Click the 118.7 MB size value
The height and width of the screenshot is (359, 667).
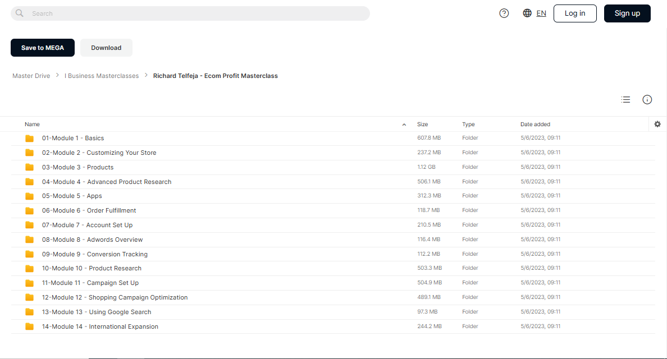point(428,210)
